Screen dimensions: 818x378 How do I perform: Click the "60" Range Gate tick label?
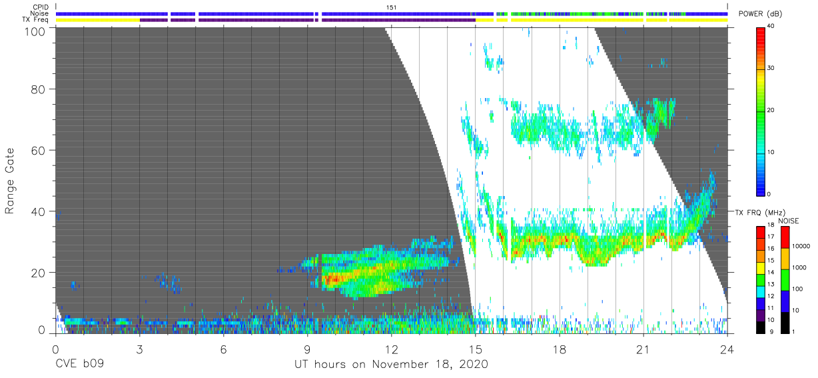[x=38, y=150]
